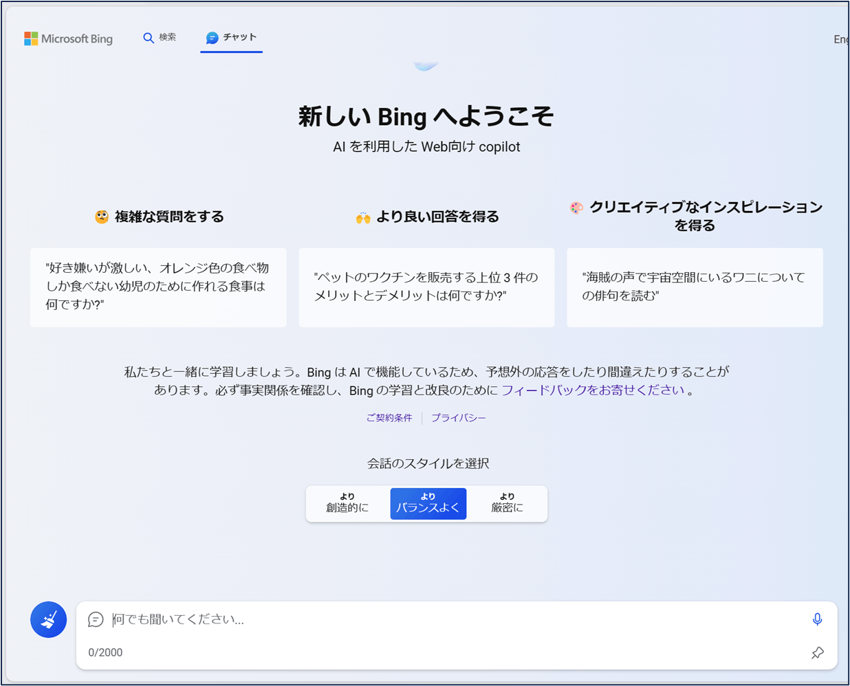Click the 会話のスタイルを選択 label
The width and height of the screenshot is (850, 686).
(x=428, y=463)
